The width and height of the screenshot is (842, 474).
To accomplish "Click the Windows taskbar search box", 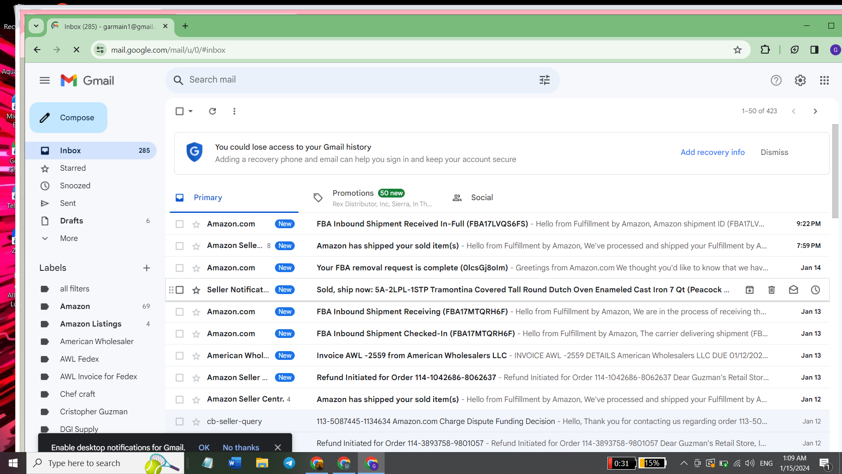I will tap(105, 463).
